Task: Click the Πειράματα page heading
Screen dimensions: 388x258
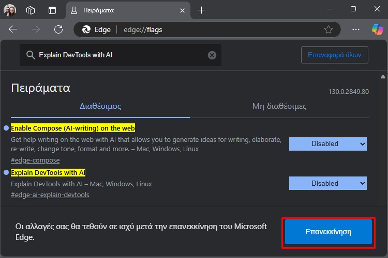Action: click(x=40, y=88)
